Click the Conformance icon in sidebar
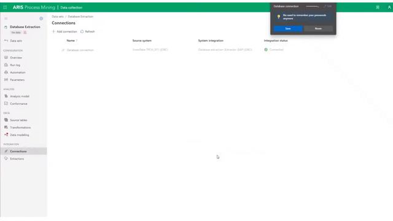393x221 pixels. point(6,104)
